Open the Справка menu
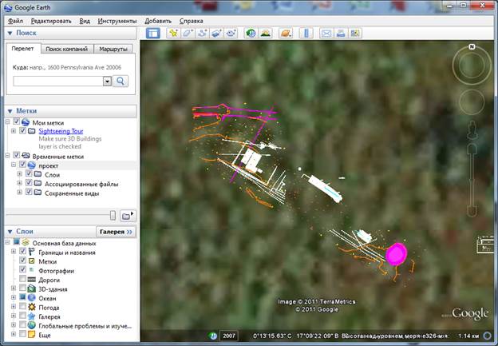498x346 pixels. 192,21
